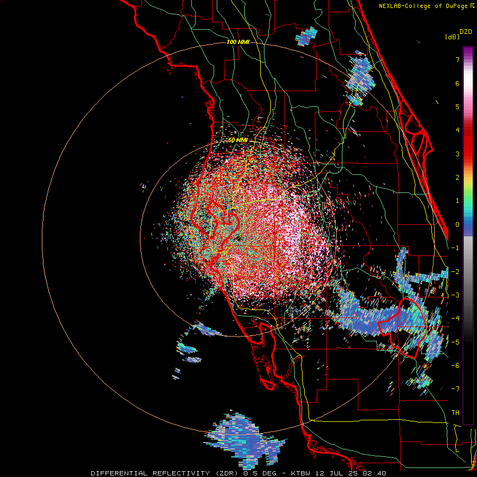Screen dimensions: 477x477
Task: Select the 1 dB scale label
Action: 457,201
